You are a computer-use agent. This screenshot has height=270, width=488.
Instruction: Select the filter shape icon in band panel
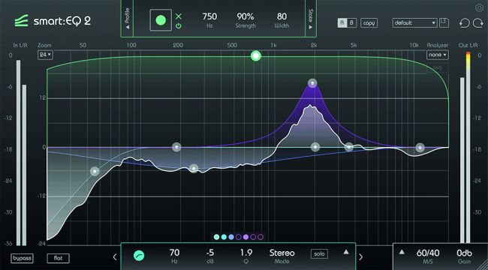coord(139,256)
